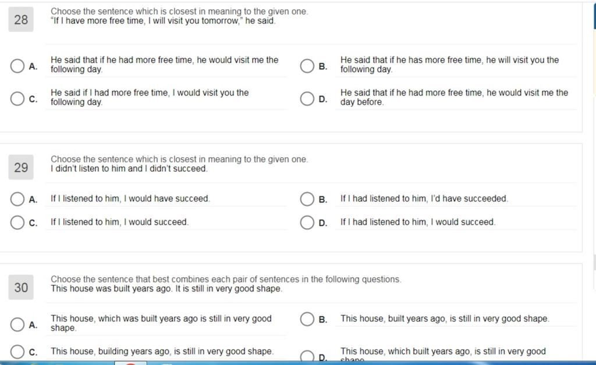This screenshot has height=365, width=596.
Task: Click answer "This house, built years ago, is still in very good shape."
Action: pyautogui.click(x=444, y=319)
